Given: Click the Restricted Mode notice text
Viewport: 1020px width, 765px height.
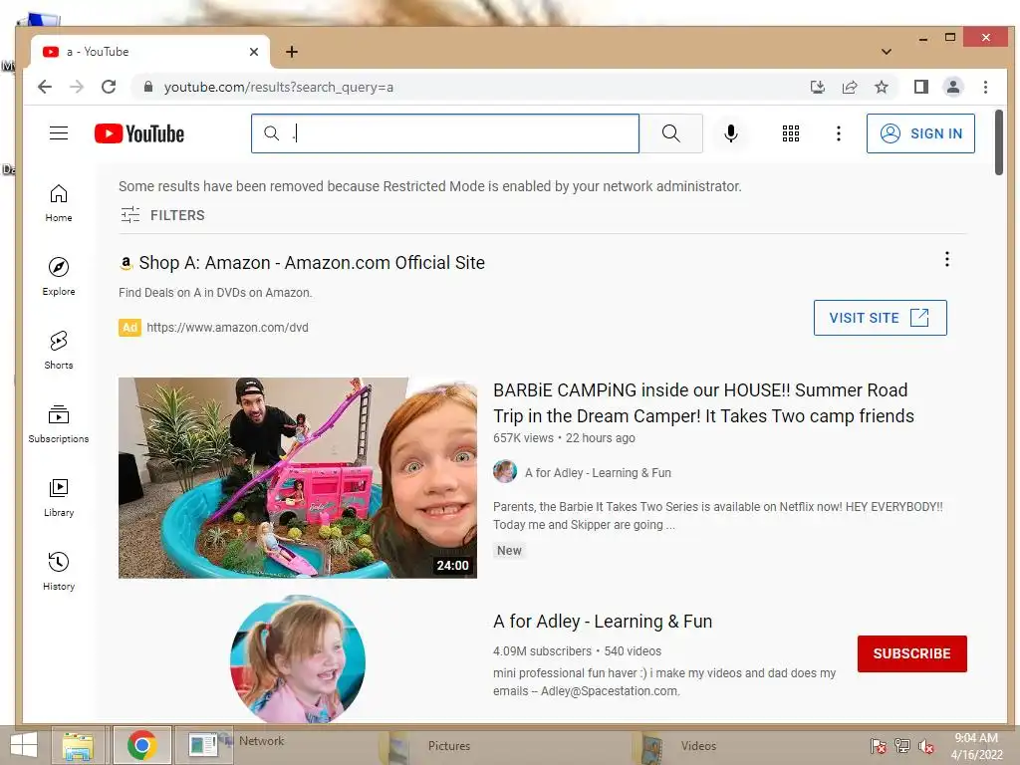Looking at the screenshot, I should [x=430, y=186].
